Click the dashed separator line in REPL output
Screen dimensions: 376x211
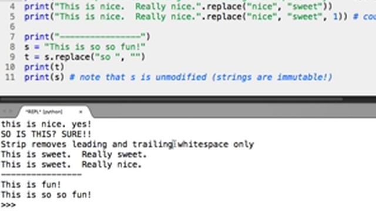click(41, 175)
